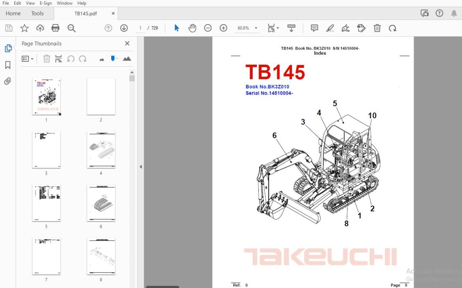Screen dimensions: 462x288
Task: Select the Highlight text tool
Action: (330, 28)
